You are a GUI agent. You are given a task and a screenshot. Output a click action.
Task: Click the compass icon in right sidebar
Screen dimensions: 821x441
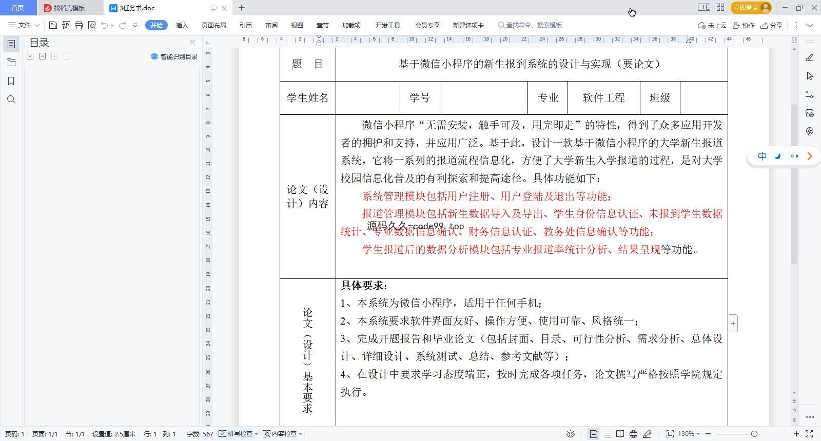coord(810,131)
